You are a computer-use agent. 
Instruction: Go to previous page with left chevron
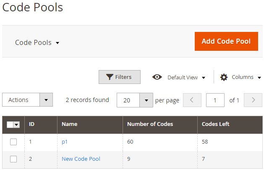click(192, 100)
